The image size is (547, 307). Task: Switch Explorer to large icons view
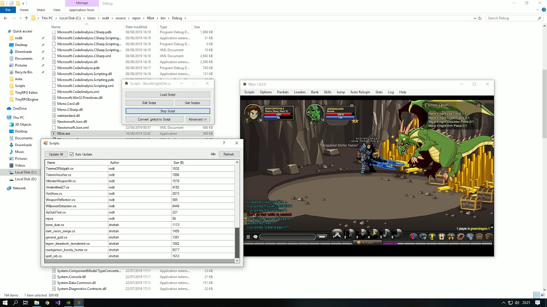click(543, 295)
